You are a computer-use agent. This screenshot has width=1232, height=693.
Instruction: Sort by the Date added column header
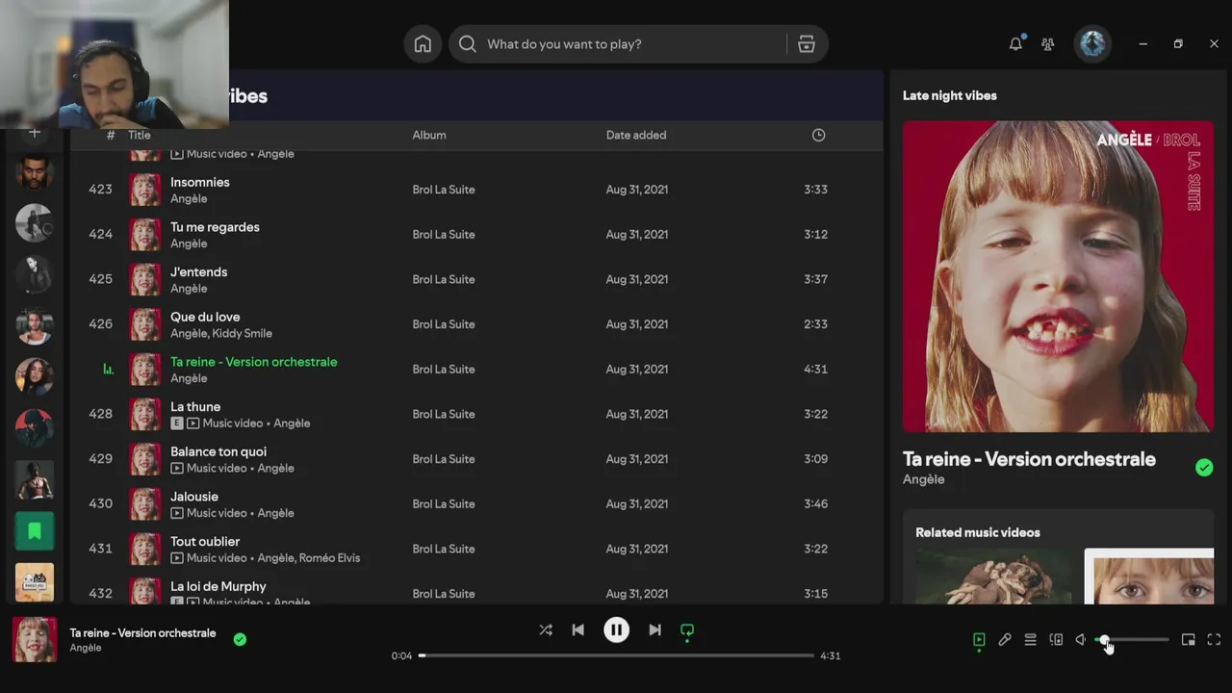[636, 135]
